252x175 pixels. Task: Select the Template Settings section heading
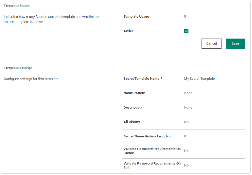tap(18, 68)
